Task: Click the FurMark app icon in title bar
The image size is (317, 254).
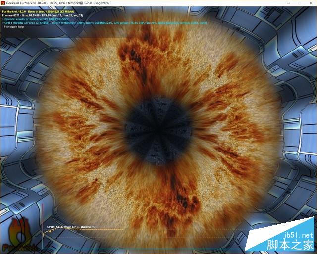Action: 3,3
